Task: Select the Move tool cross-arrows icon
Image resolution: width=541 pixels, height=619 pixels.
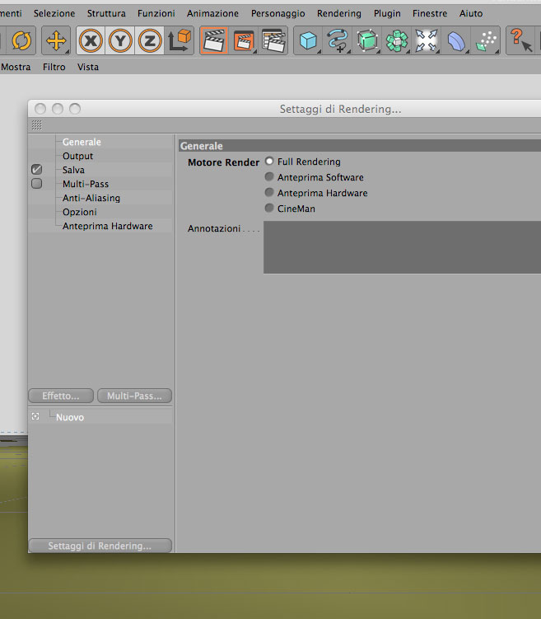Action: pos(56,40)
